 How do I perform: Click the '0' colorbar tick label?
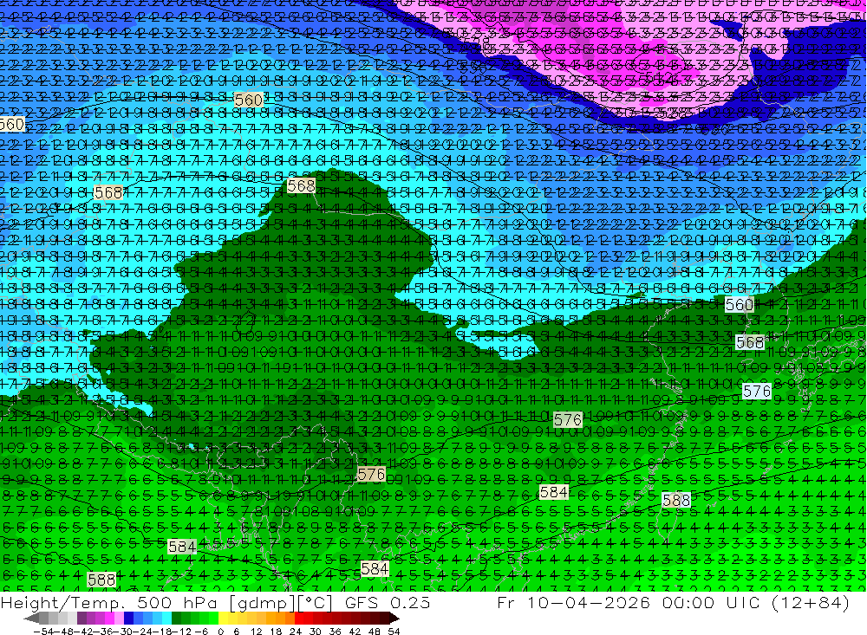tap(220, 632)
